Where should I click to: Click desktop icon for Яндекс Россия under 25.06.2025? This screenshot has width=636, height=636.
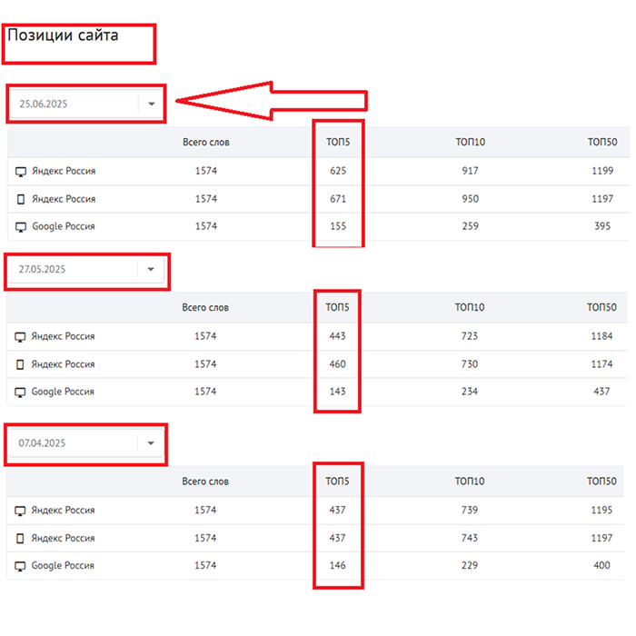[x=21, y=172]
